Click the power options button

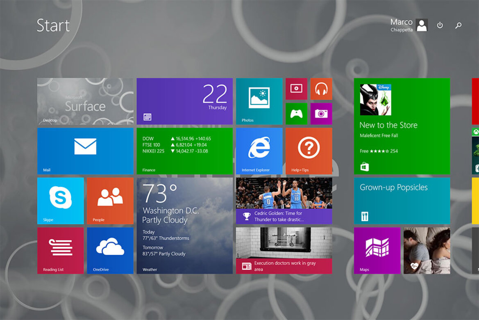tap(440, 25)
